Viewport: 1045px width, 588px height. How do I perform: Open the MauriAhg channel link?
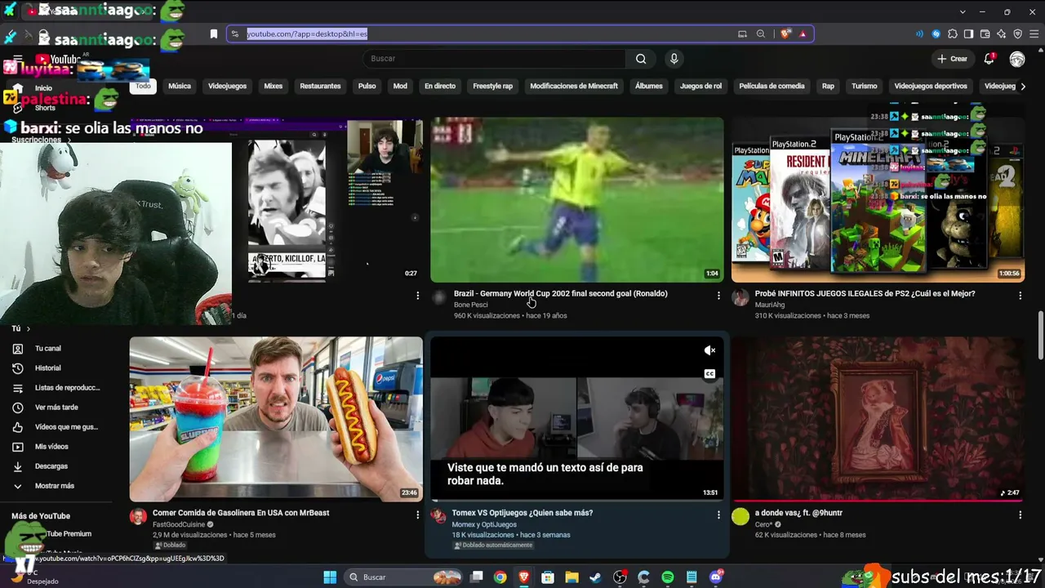[768, 305]
